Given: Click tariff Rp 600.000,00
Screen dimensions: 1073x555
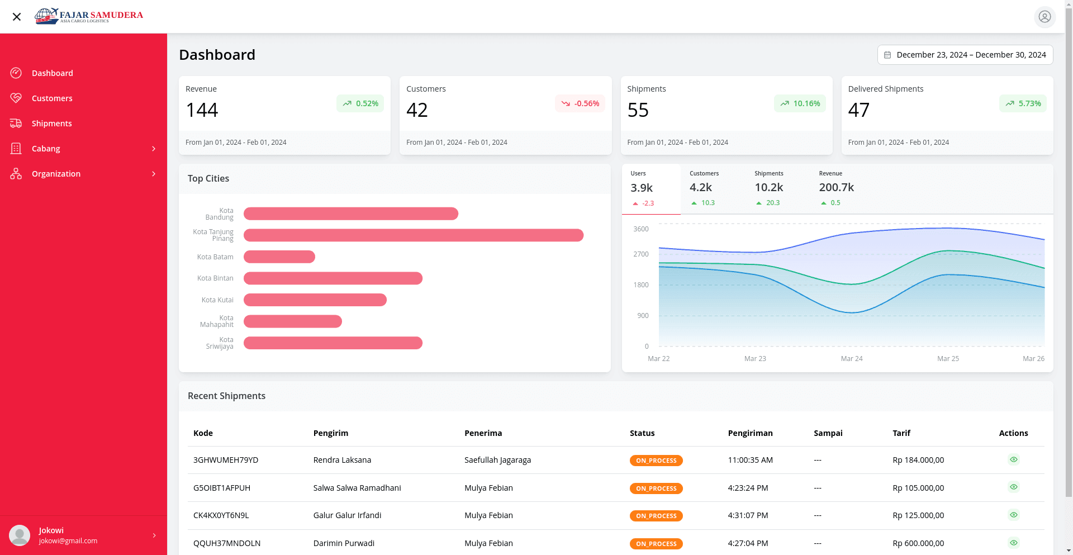Looking at the screenshot, I should [x=918, y=543].
